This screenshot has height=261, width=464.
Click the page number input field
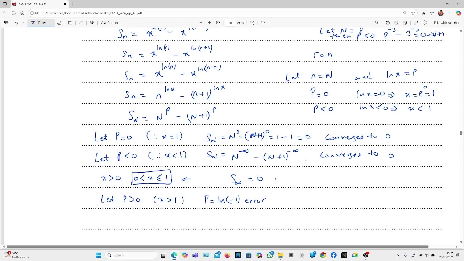pos(230,22)
